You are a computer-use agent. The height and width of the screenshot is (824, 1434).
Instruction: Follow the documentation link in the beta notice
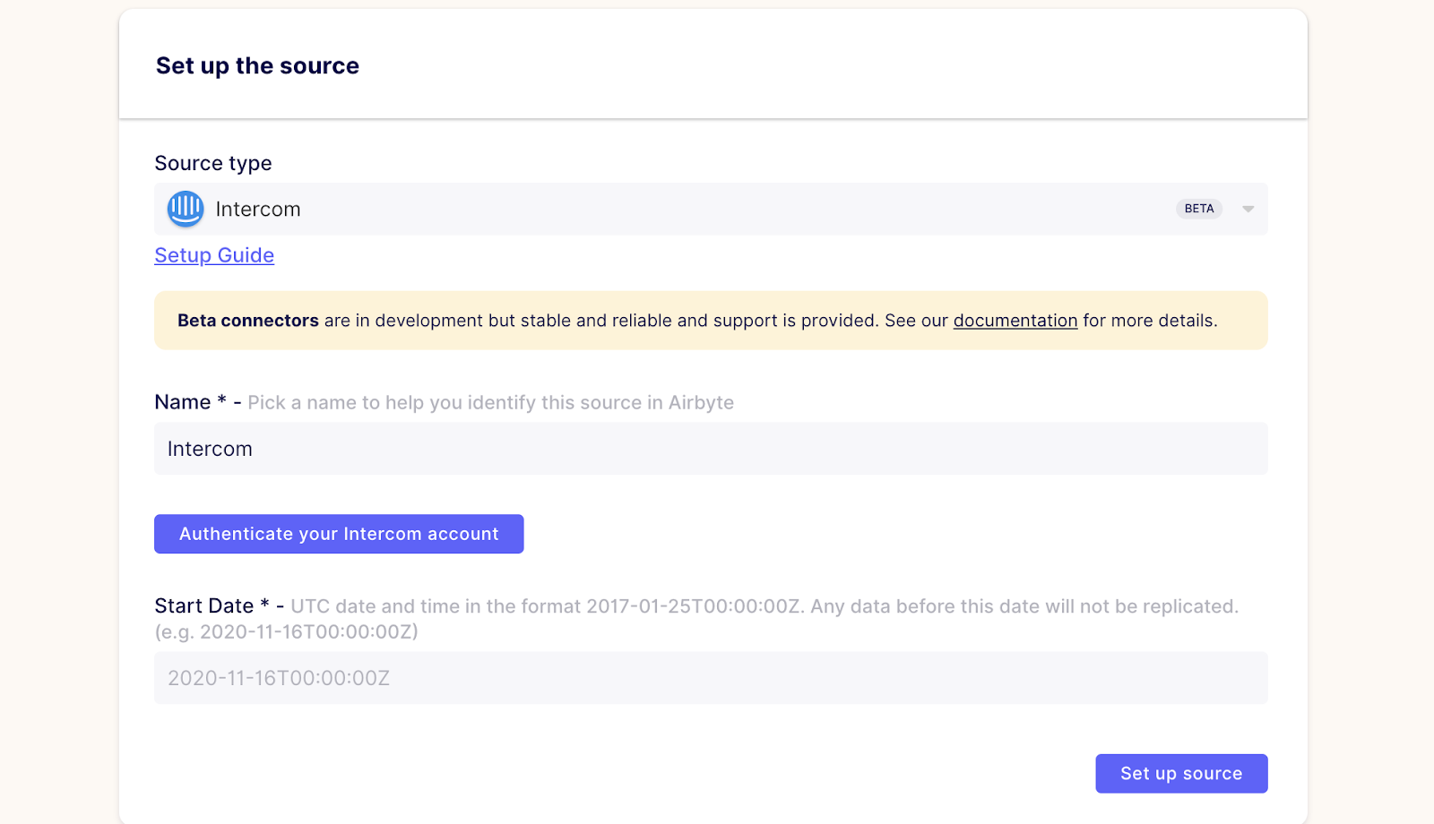pos(1015,321)
